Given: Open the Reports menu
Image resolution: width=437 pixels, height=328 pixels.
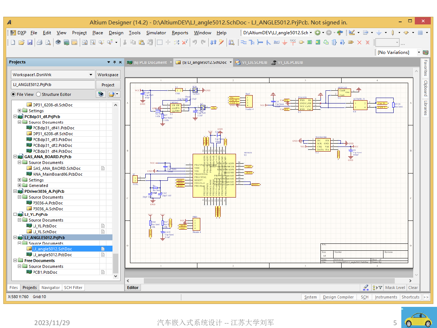Looking at the screenshot, I should point(180,33).
